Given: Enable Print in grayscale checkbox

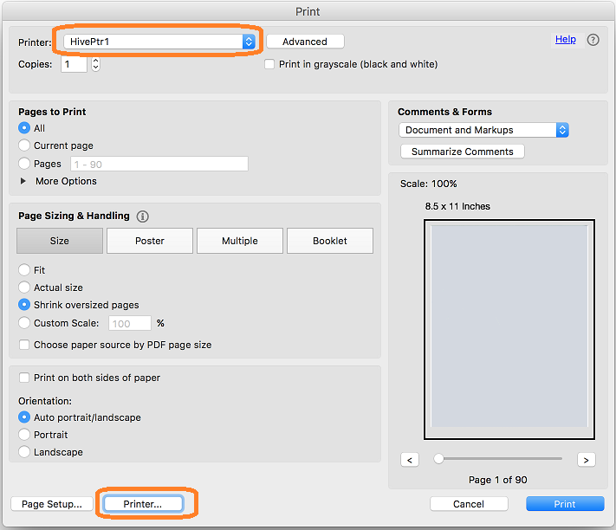Looking at the screenshot, I should pyautogui.click(x=269, y=64).
